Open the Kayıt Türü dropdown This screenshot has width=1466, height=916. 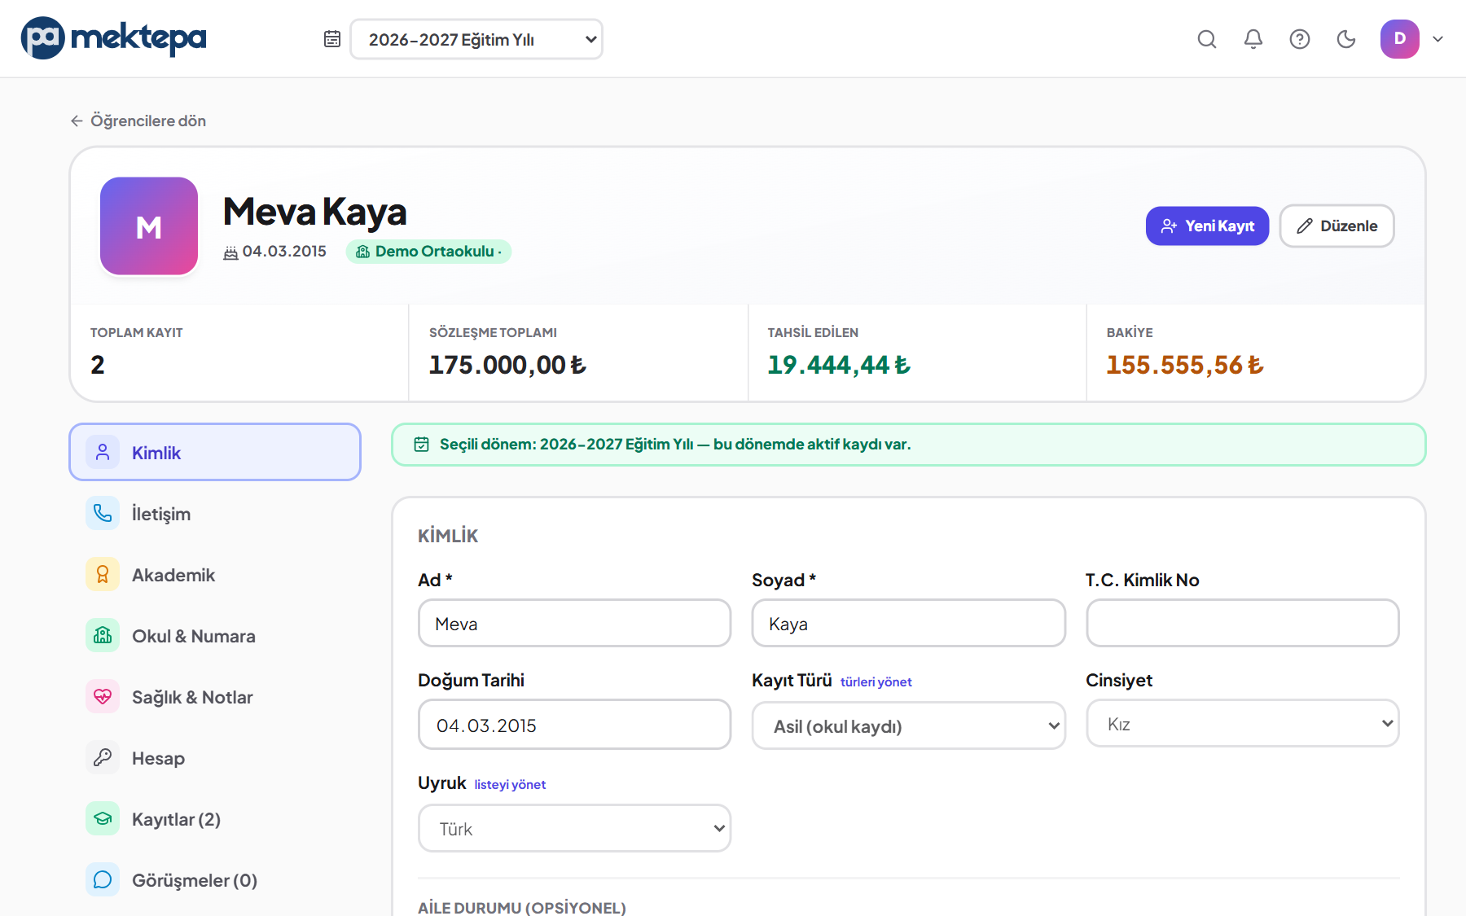coord(909,725)
